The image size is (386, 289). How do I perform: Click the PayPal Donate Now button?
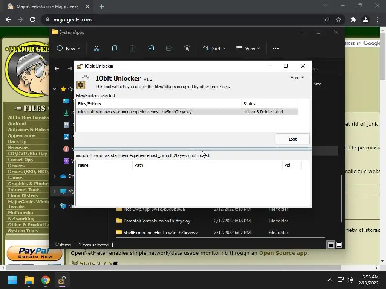[34, 253]
